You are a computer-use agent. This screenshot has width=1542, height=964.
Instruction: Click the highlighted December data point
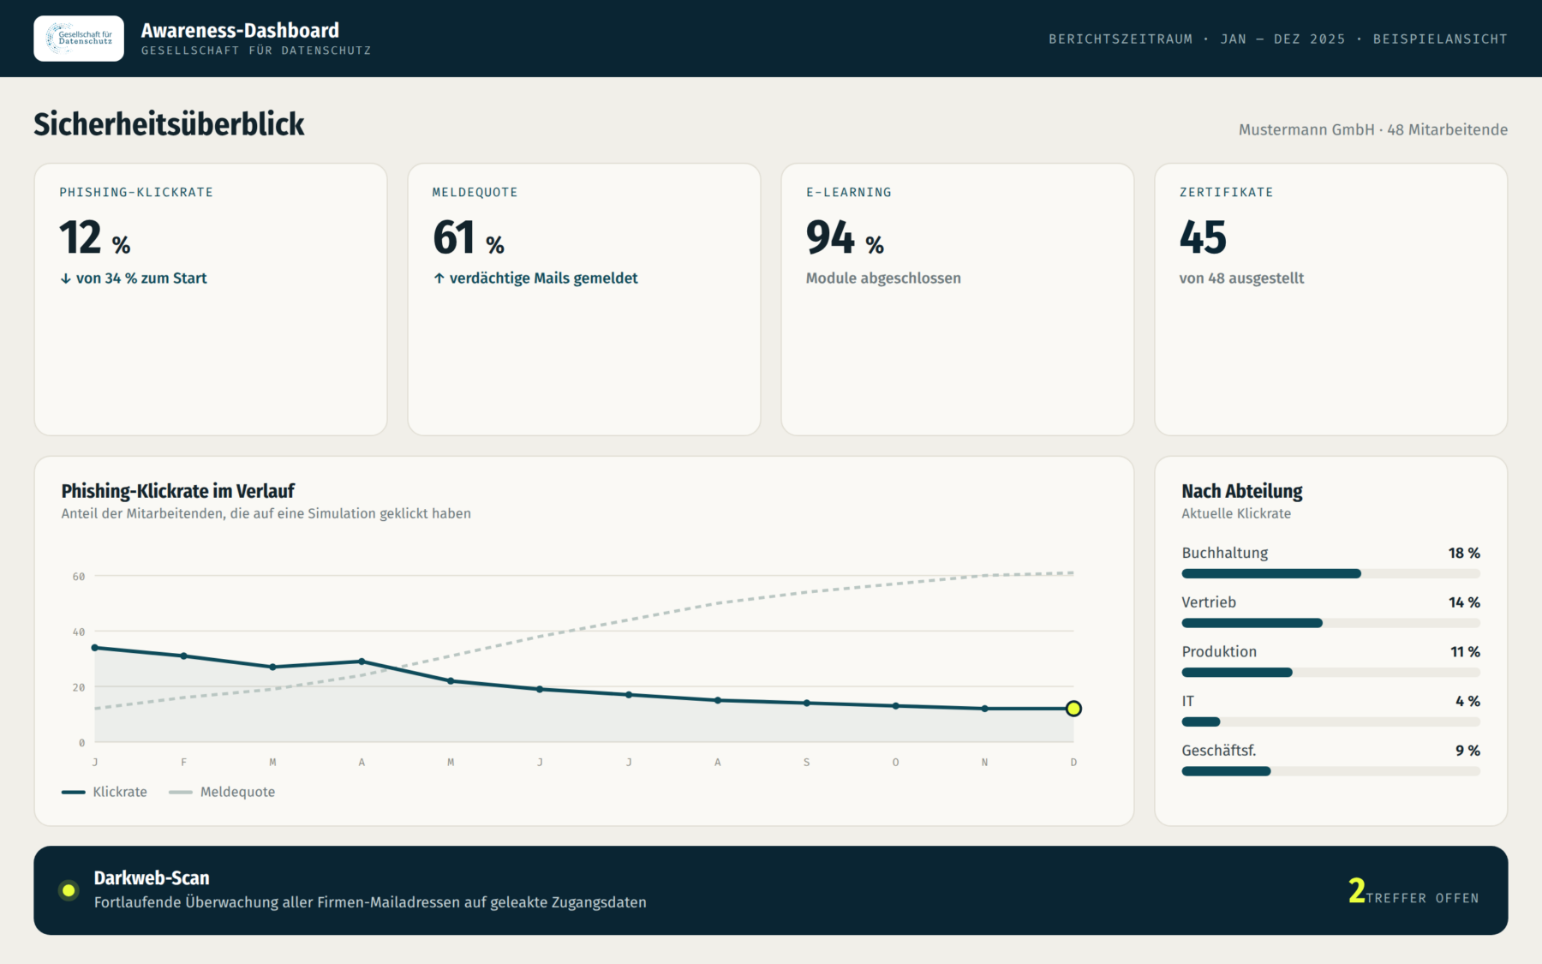pos(1073,709)
